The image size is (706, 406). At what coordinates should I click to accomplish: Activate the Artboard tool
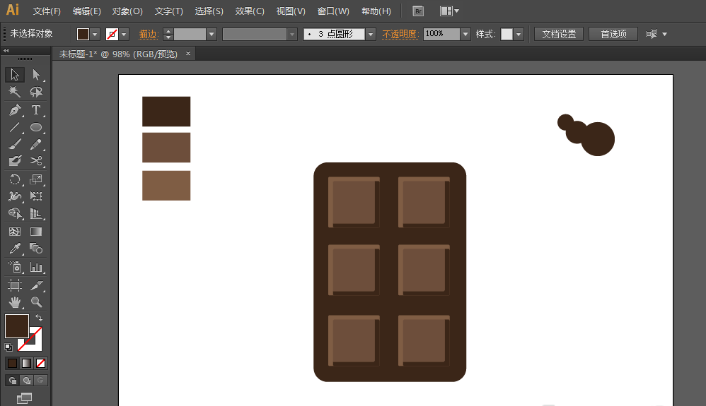coord(15,285)
